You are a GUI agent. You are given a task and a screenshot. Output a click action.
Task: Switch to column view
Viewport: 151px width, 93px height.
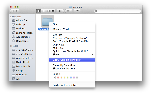click(48, 11)
